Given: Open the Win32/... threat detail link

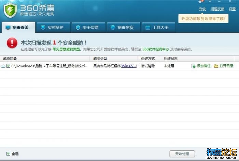Looking at the screenshot, I should pyautogui.click(x=129, y=66).
